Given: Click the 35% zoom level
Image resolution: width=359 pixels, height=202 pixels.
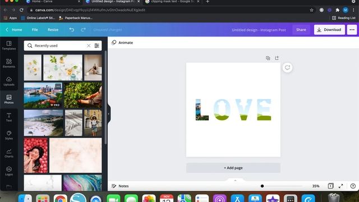Looking at the screenshot, I should click(x=316, y=186).
